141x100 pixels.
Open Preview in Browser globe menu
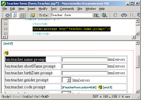coord(105,15)
